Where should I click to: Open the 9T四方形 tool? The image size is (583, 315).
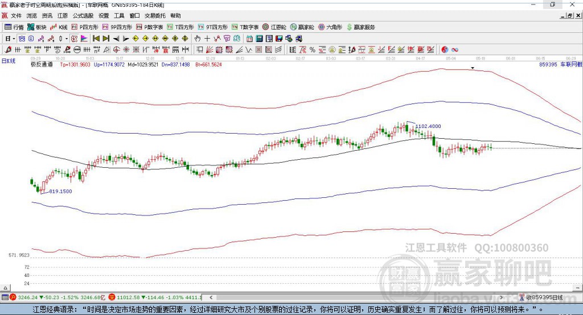(213, 27)
